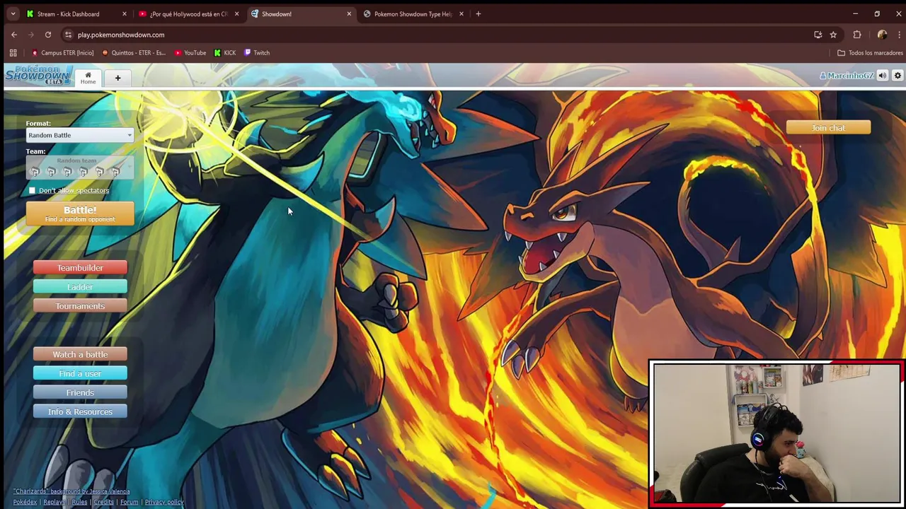Viewport: 906px width, 509px height.
Task: Reload the page
Action: [x=48, y=35]
